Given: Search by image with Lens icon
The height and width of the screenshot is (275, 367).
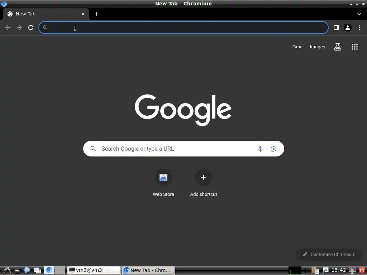Looking at the screenshot, I should pyautogui.click(x=273, y=149).
